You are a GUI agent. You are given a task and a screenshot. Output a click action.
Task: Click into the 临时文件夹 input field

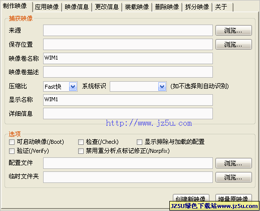(128, 177)
